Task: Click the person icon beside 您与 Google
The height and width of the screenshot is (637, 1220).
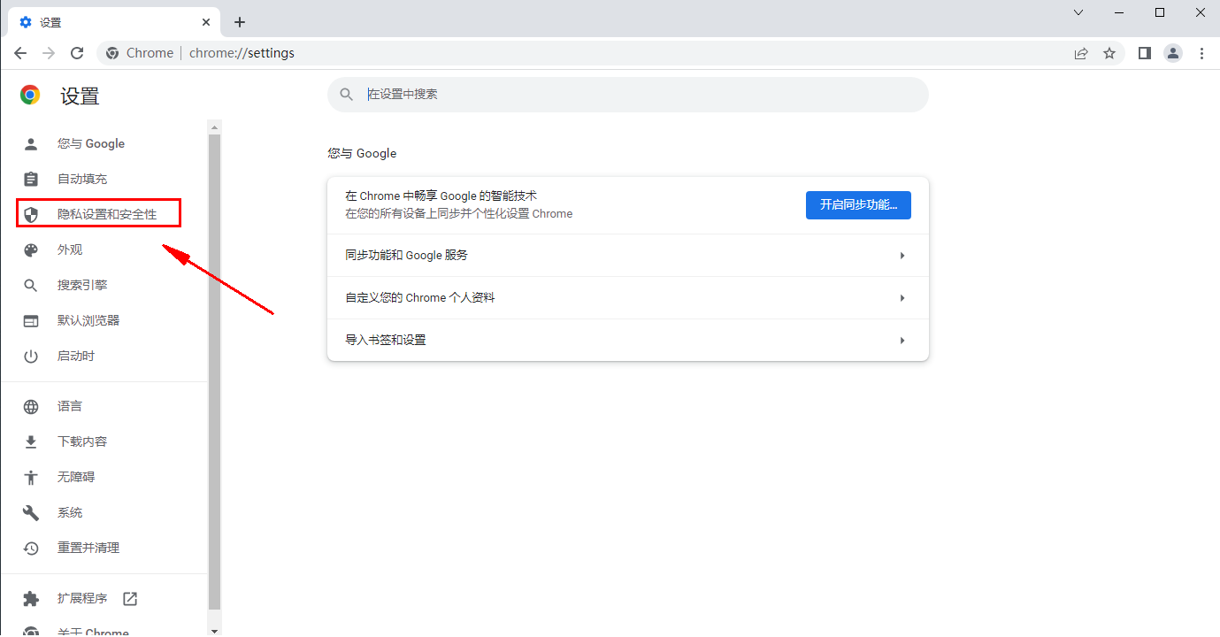Action: (x=31, y=143)
